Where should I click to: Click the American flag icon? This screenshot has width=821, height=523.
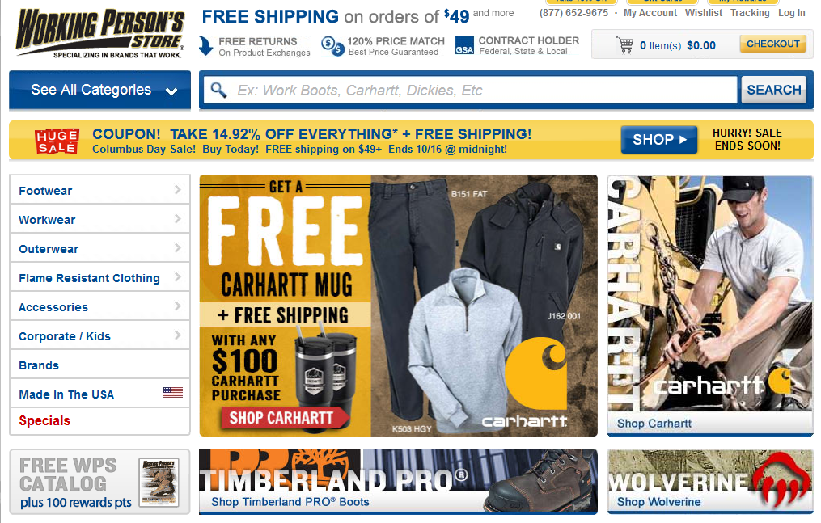point(173,392)
